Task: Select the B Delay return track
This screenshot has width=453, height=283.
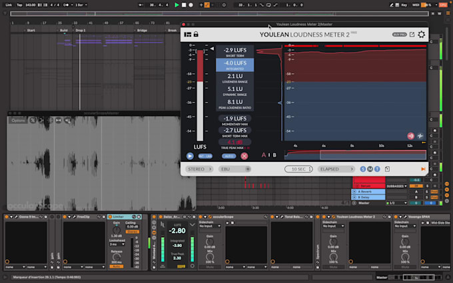Action: point(368,197)
